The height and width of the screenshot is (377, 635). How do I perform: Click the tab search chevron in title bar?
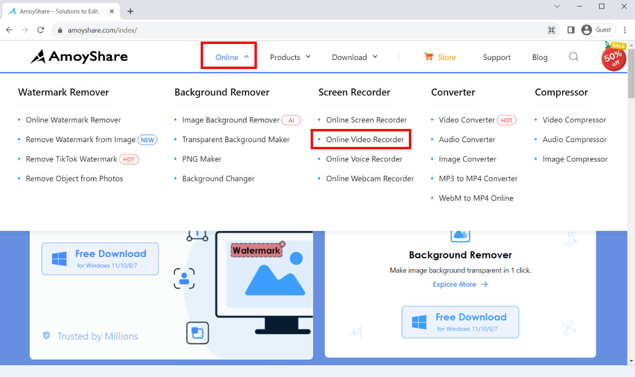point(558,6)
